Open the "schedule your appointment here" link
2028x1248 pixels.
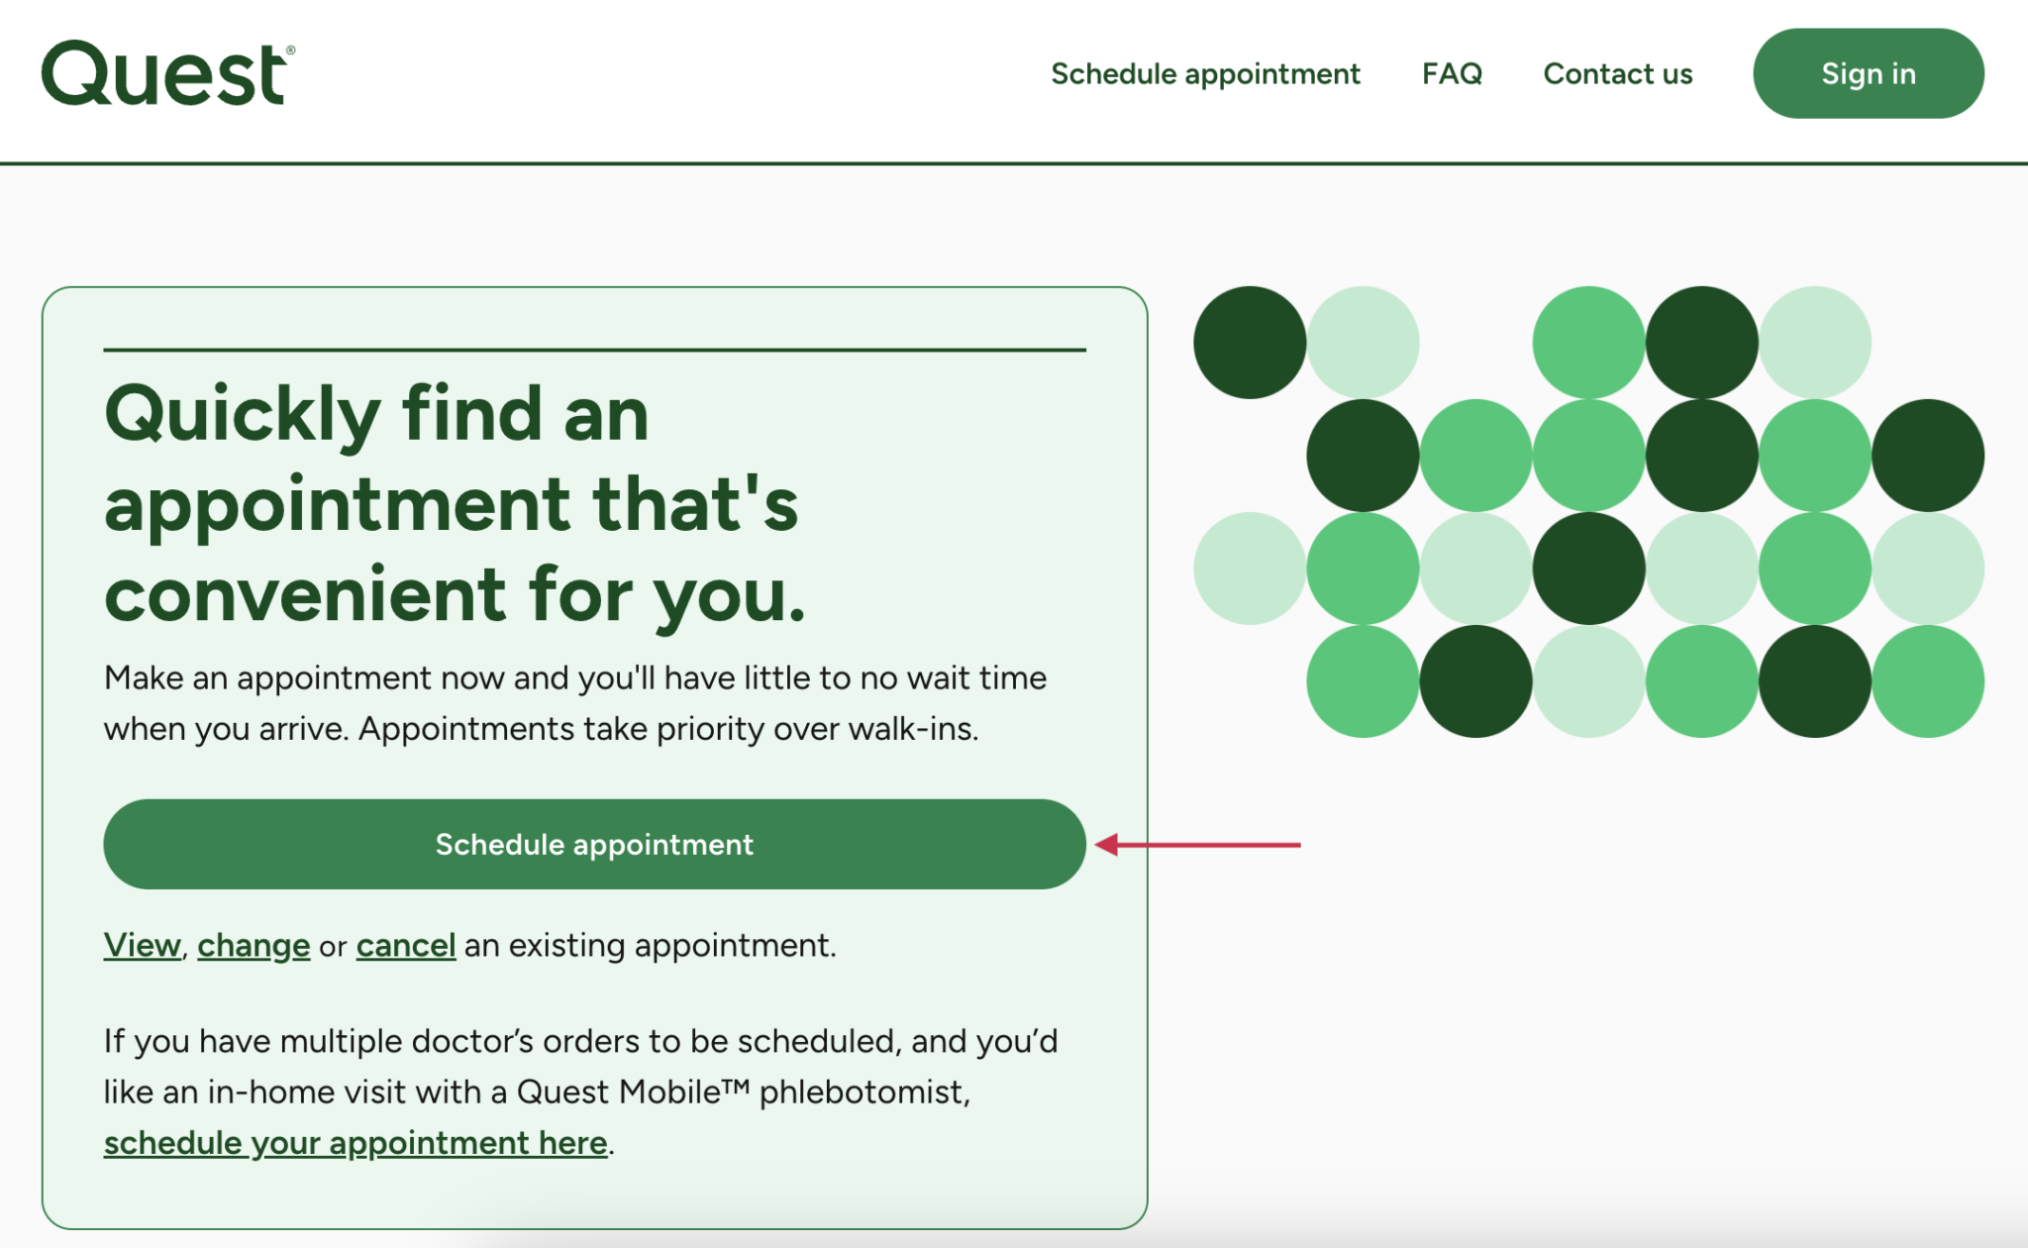tap(355, 1142)
